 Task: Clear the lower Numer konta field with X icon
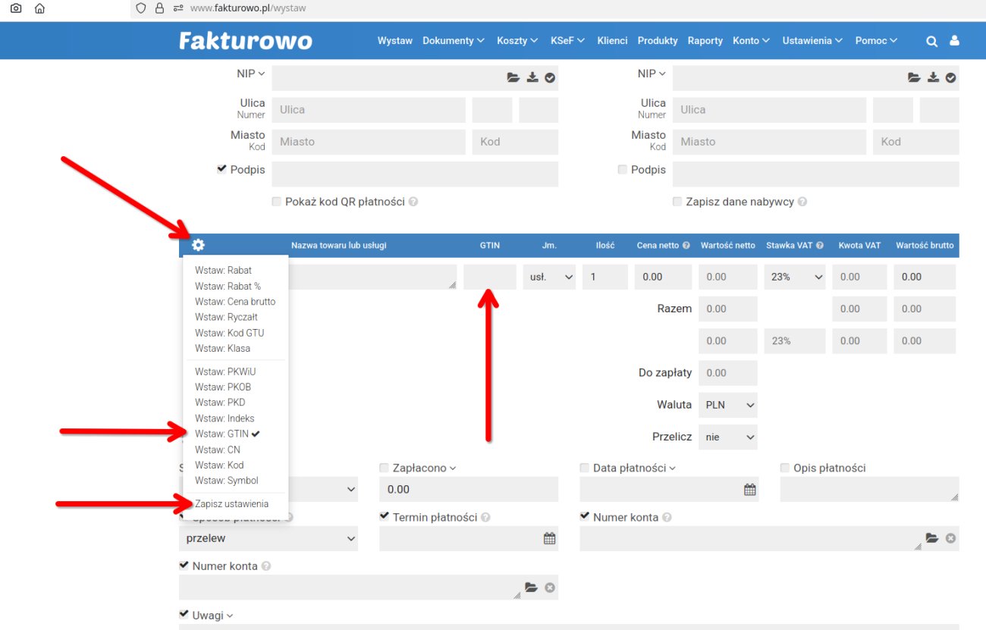(x=550, y=588)
